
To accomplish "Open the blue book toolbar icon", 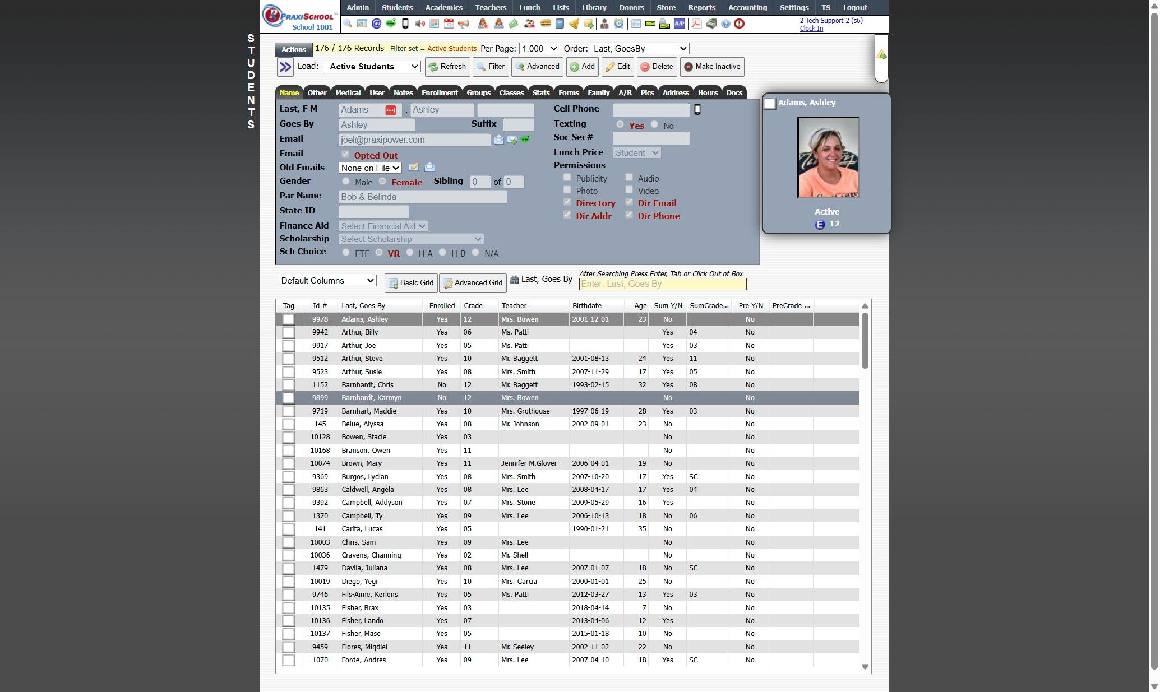I will pyautogui.click(x=560, y=24).
